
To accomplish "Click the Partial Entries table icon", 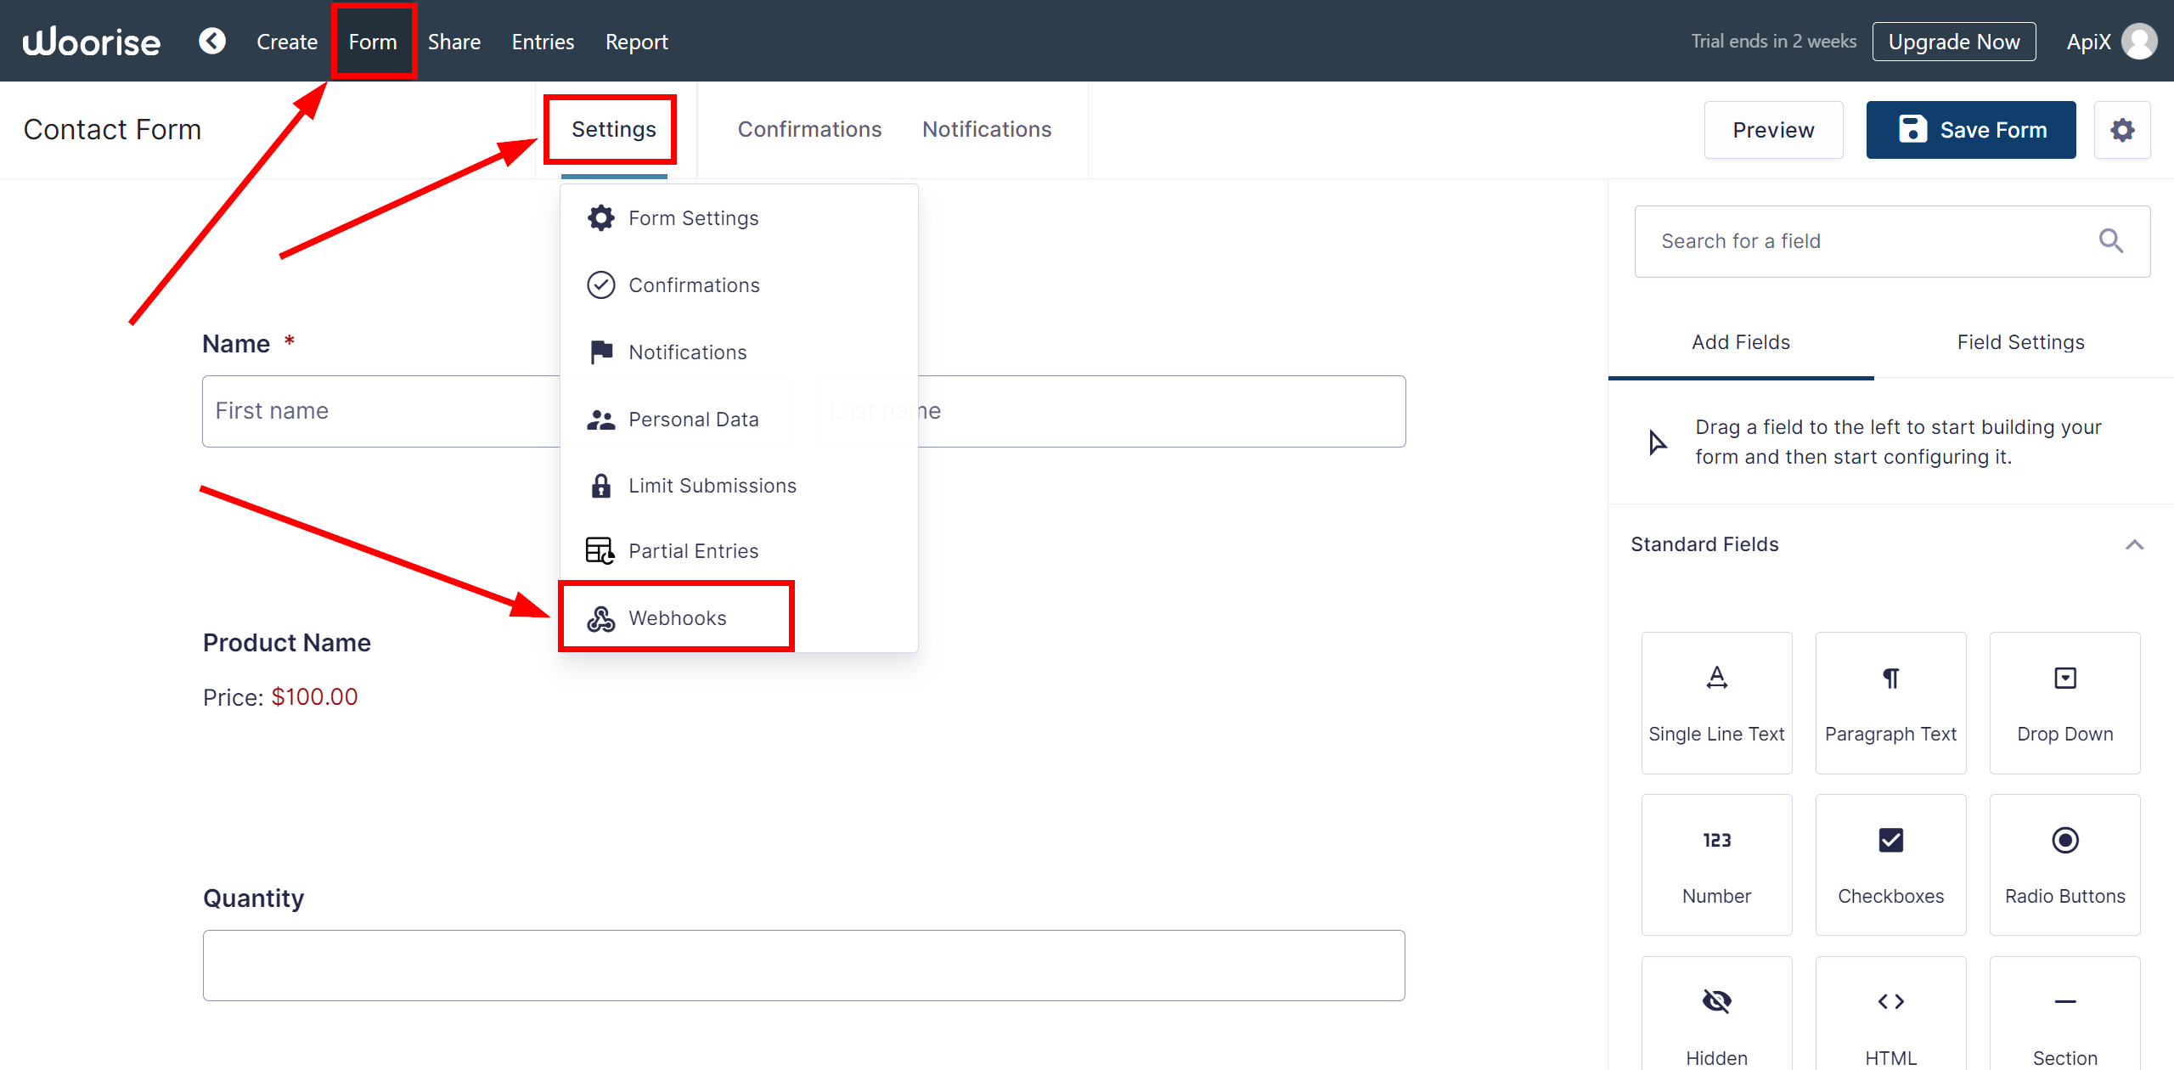I will [599, 550].
